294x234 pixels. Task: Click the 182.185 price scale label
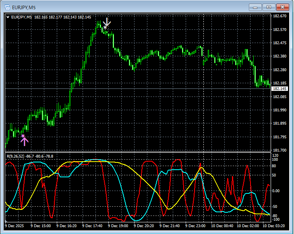click(280, 83)
